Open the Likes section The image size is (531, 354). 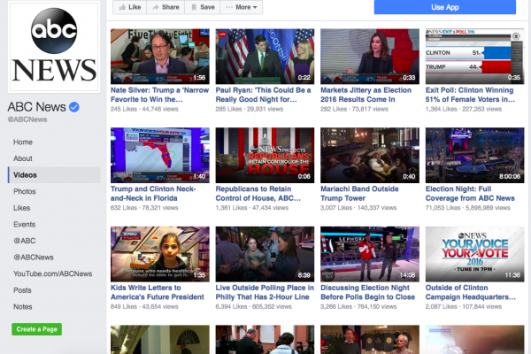tap(21, 208)
